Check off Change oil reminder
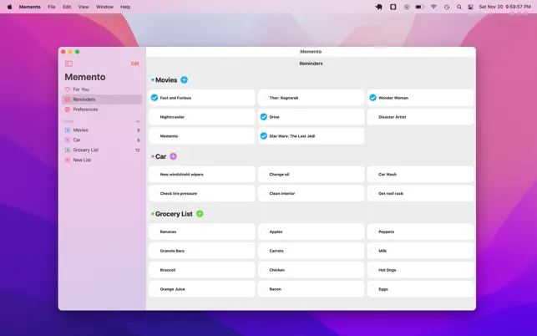The width and height of the screenshot is (537, 336). tap(264, 175)
